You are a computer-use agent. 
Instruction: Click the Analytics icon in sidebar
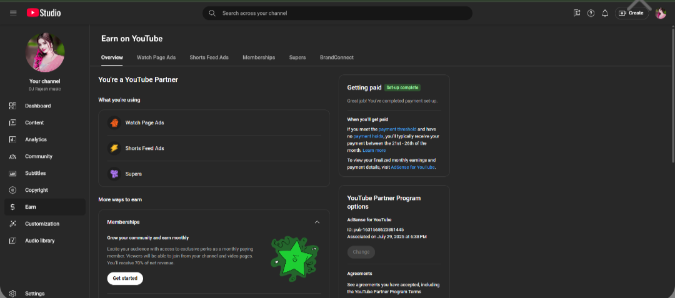click(x=12, y=139)
